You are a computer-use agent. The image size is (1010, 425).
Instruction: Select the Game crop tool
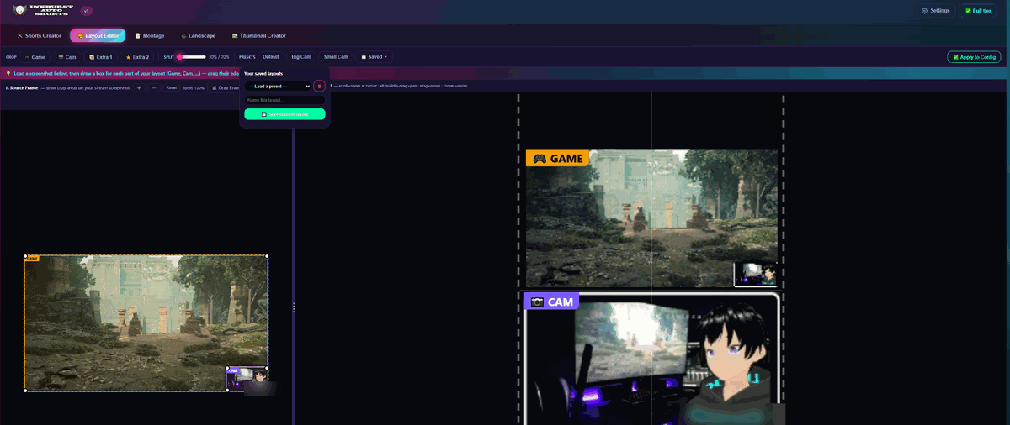pyautogui.click(x=35, y=57)
